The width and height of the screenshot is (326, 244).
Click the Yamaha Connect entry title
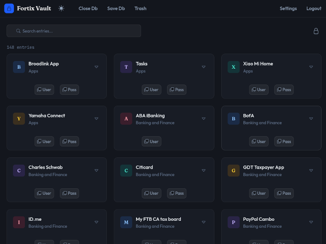[x=47, y=115]
